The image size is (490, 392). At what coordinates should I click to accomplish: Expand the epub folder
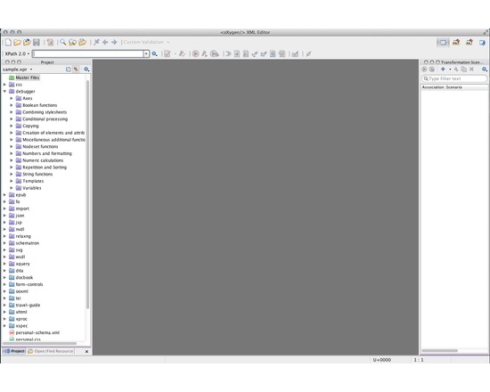4,195
